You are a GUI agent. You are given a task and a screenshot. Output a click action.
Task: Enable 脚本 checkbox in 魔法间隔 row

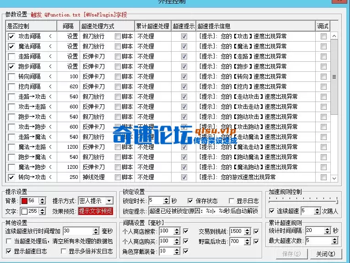click(x=118, y=46)
